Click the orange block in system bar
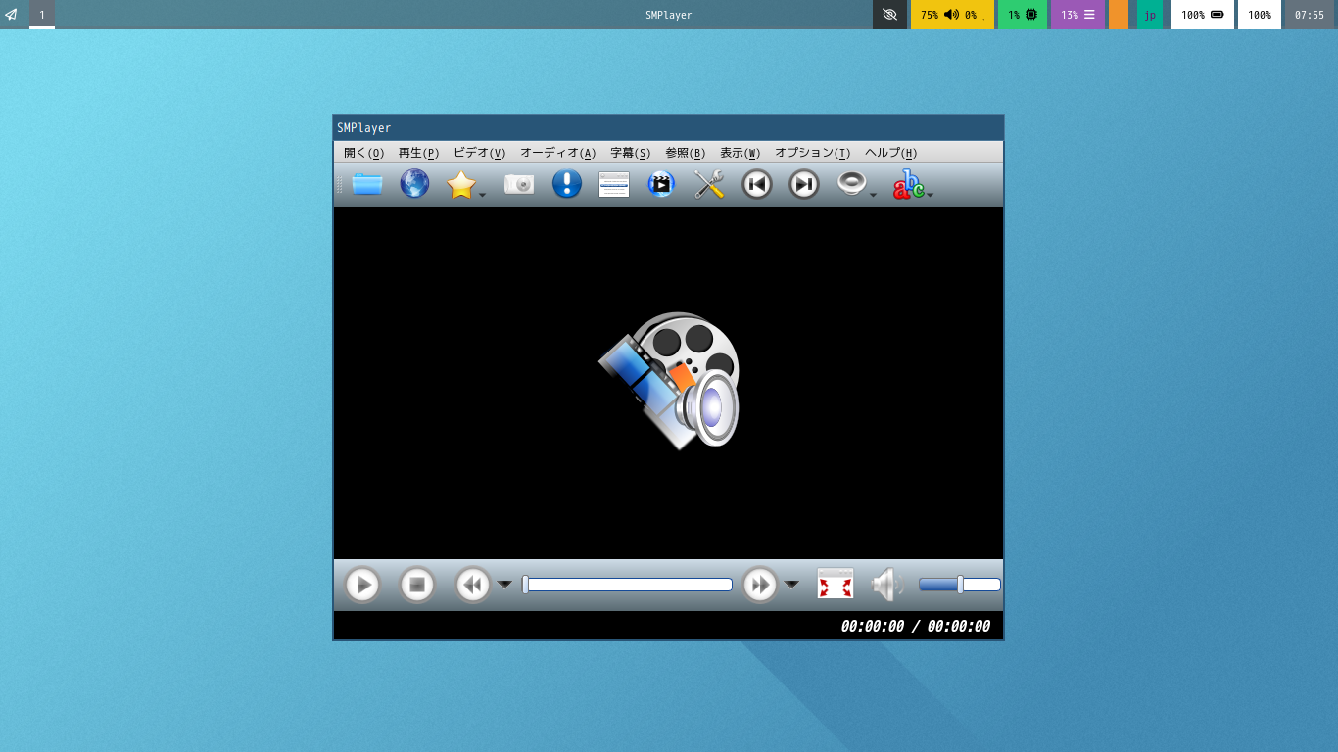The height and width of the screenshot is (752, 1338). (x=1119, y=15)
